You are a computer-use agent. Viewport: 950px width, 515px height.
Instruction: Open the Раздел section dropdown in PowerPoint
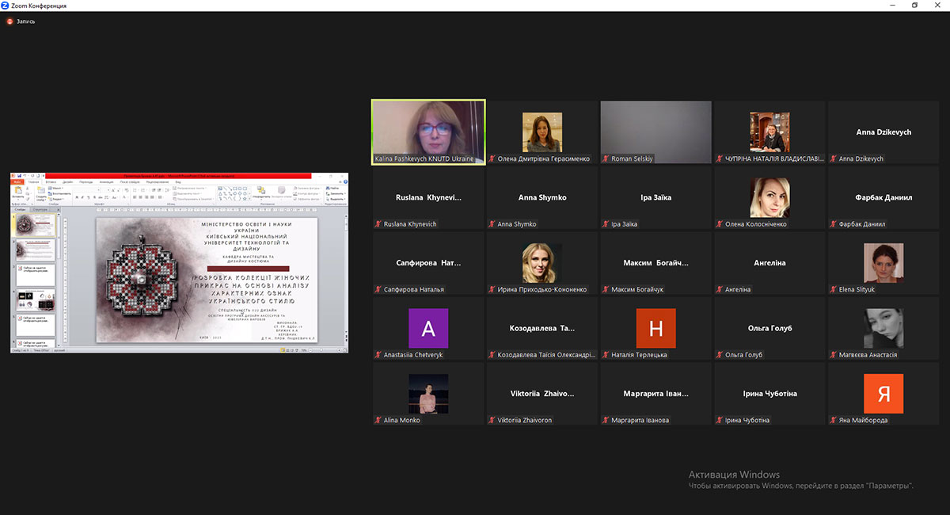[57, 199]
